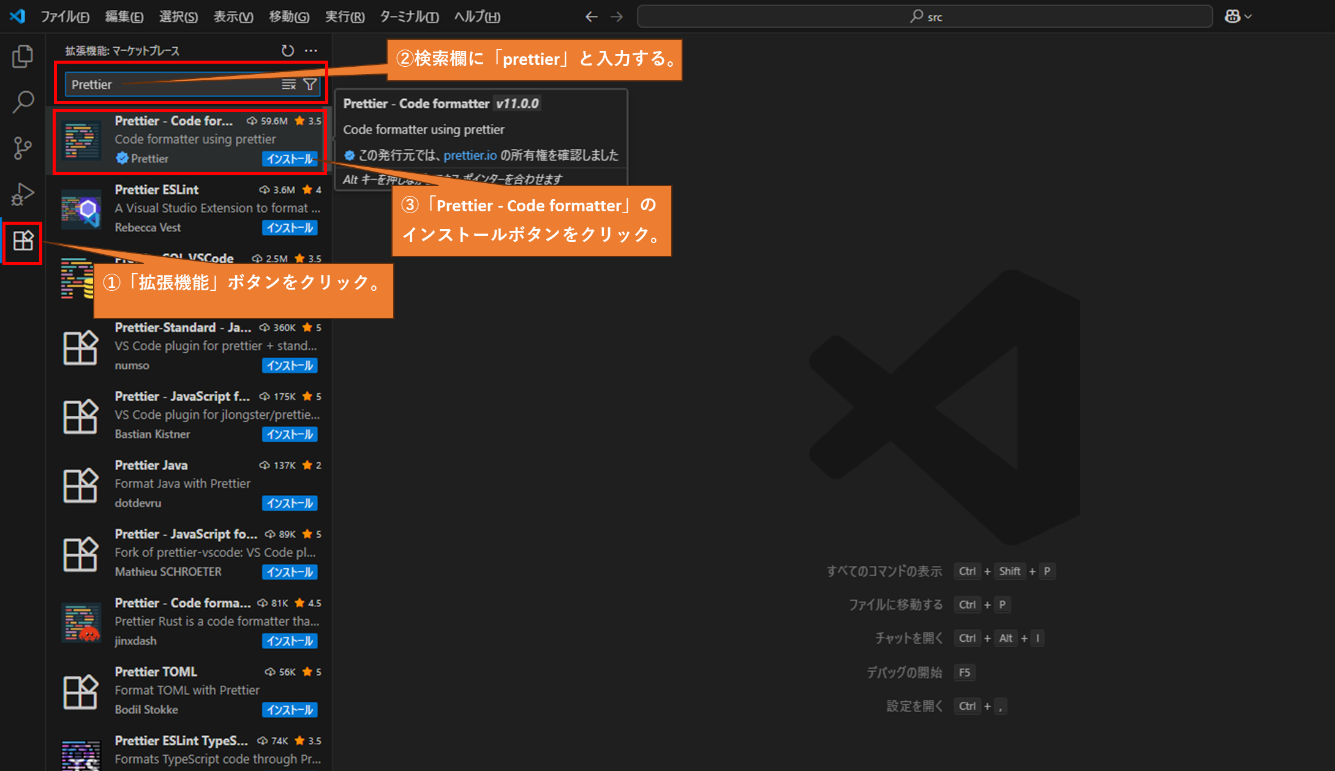Click 'Format TOML with Prettier' description

tap(187, 690)
